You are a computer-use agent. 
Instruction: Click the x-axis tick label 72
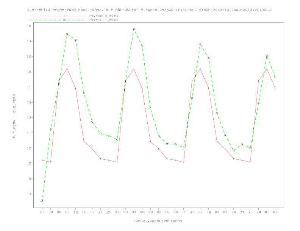242,212
